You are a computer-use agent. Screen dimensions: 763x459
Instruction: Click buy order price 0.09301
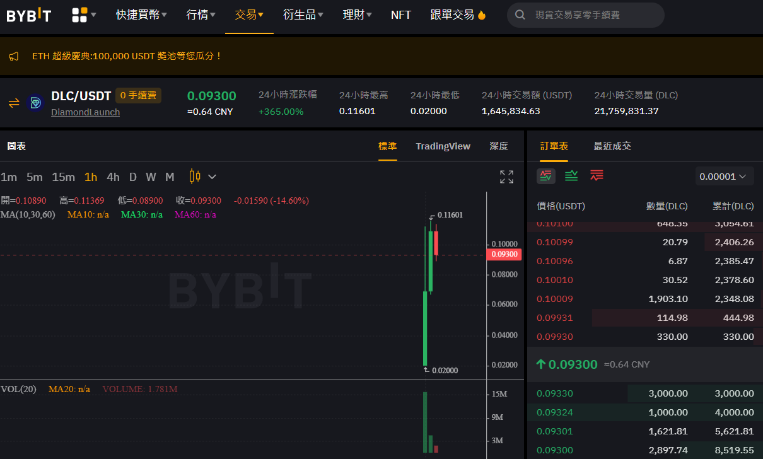(x=555, y=432)
